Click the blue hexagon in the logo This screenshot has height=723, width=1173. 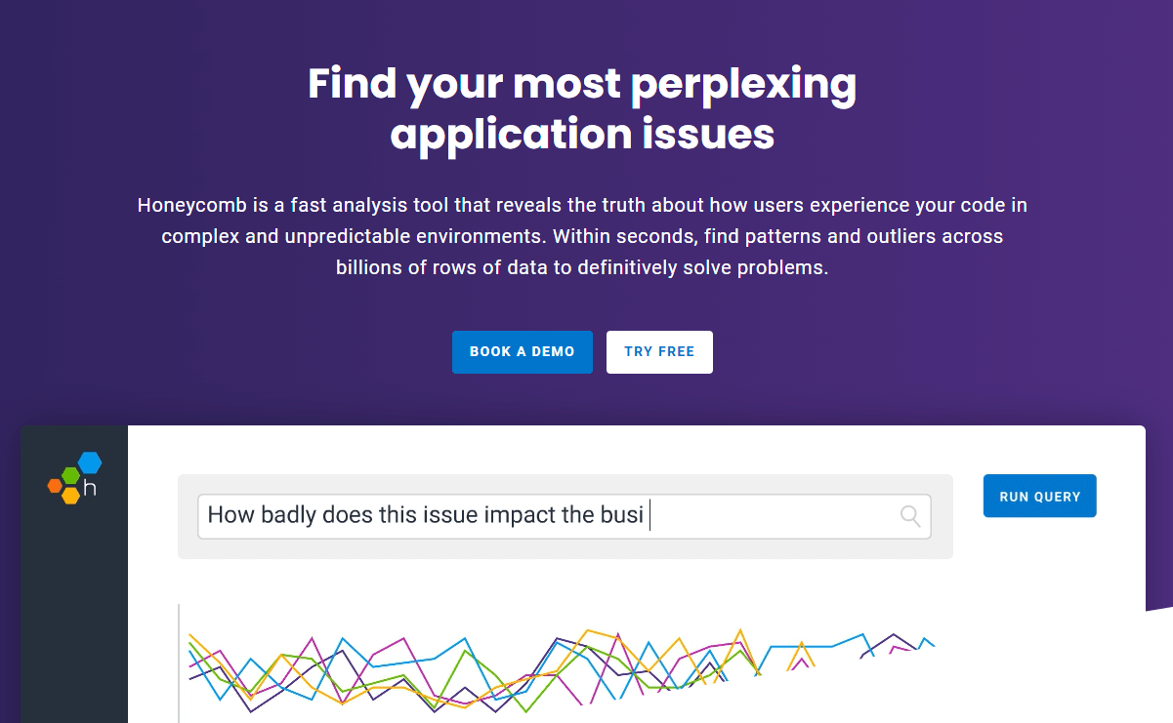click(x=90, y=462)
